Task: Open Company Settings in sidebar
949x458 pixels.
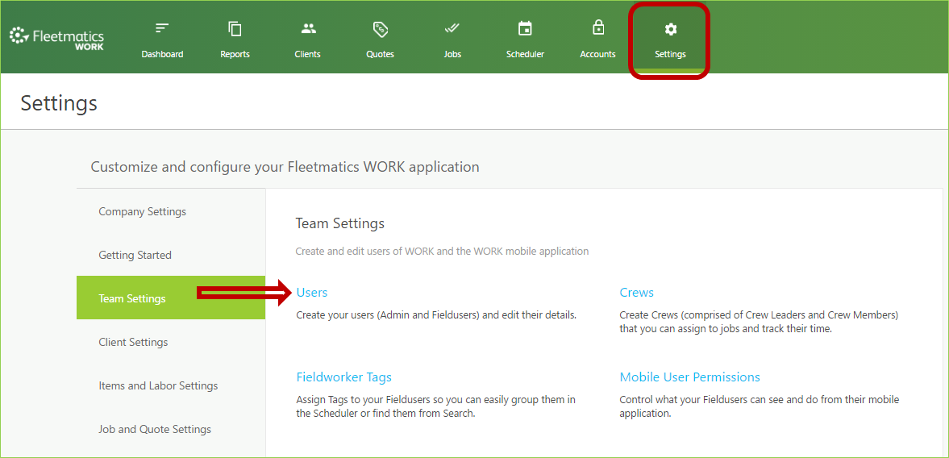Action: point(171,212)
